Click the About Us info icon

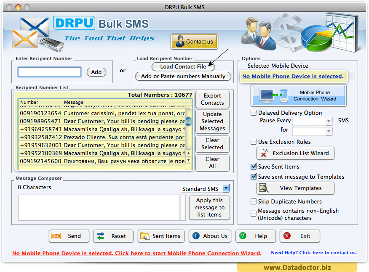(196, 235)
